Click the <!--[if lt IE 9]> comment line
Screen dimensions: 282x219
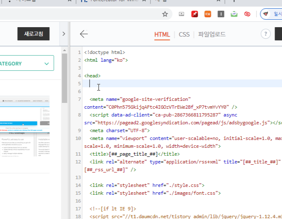pyautogui.click(x=113, y=209)
